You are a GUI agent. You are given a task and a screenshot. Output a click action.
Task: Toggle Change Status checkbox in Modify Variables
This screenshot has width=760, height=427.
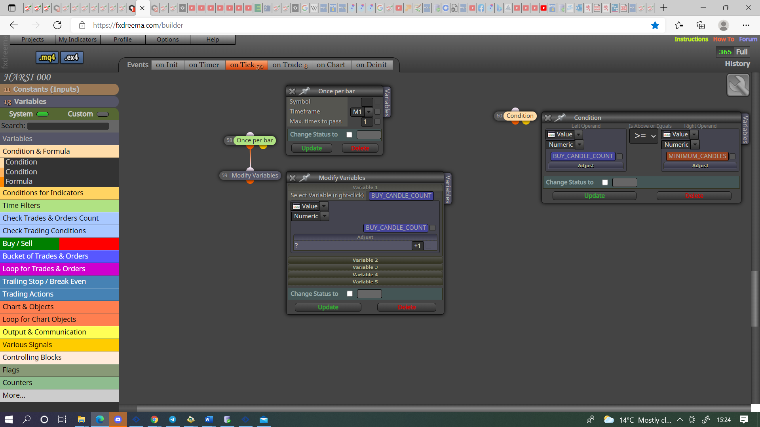[350, 294]
